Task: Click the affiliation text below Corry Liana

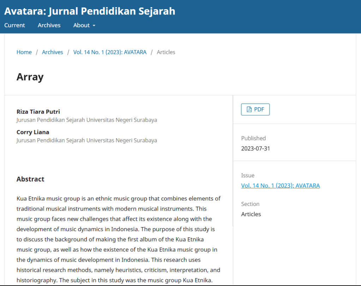Action: 86,140
